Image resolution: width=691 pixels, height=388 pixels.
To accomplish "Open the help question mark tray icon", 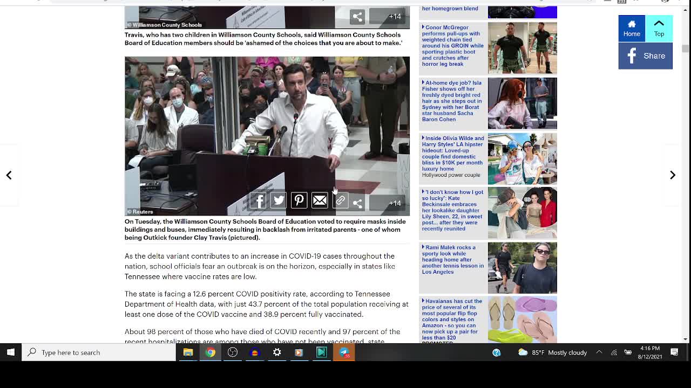I will pyautogui.click(x=497, y=352).
